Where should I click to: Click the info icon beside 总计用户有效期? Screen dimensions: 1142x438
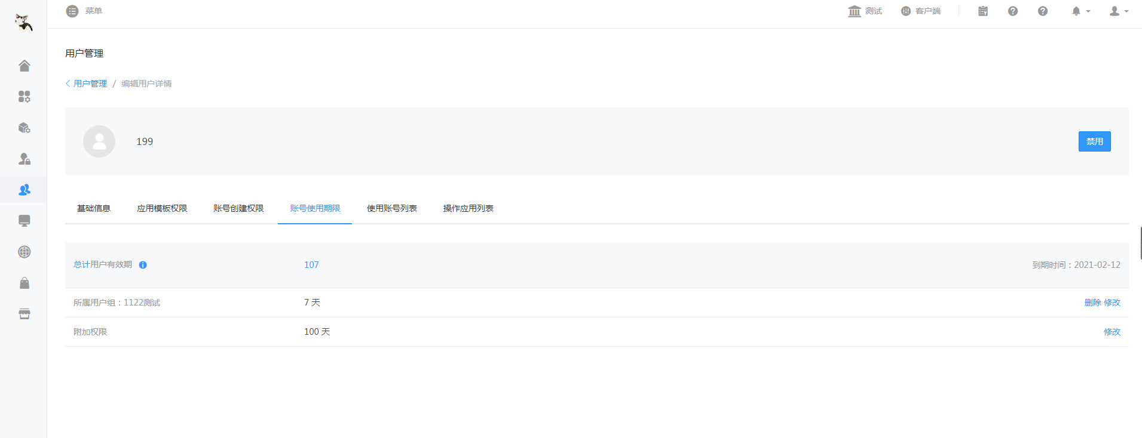143,265
